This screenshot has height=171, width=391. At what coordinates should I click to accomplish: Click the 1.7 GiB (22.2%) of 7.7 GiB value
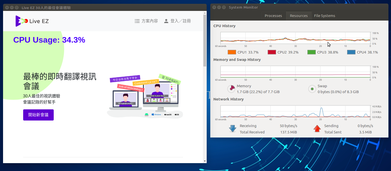click(258, 92)
